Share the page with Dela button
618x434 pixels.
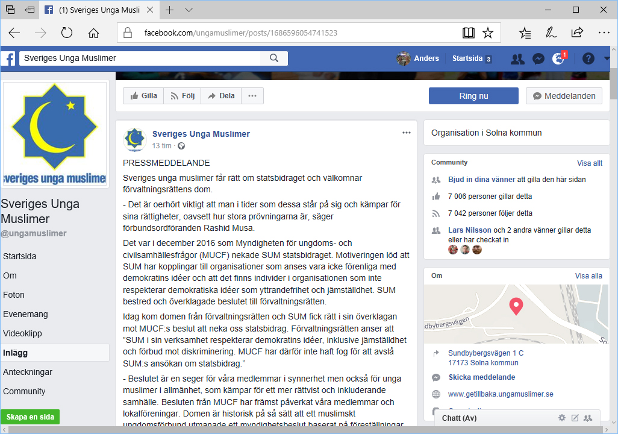pyautogui.click(x=221, y=96)
